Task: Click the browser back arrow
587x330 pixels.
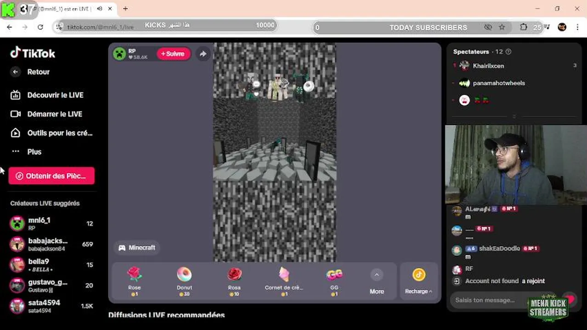Action: (10, 27)
